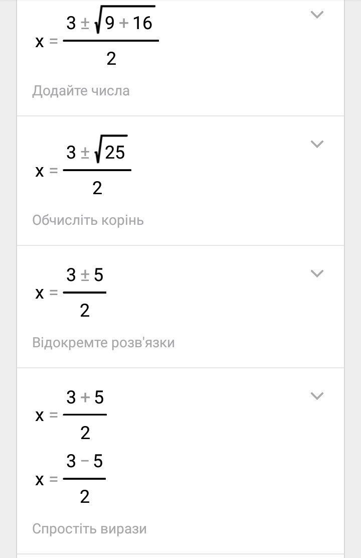361x558 pixels.
Task: Click the "x =" before the √25 fraction
Action: point(47,172)
